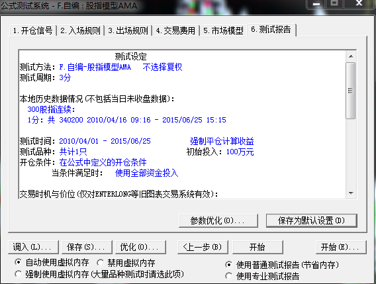Viewport: 376px width, 284px height.
Task: Click the 在公式中定义的开仓条件 text
Action: 103,162
